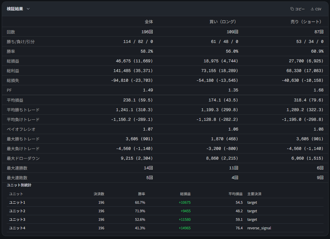Click the 9回 short losing streak value

point(320,178)
